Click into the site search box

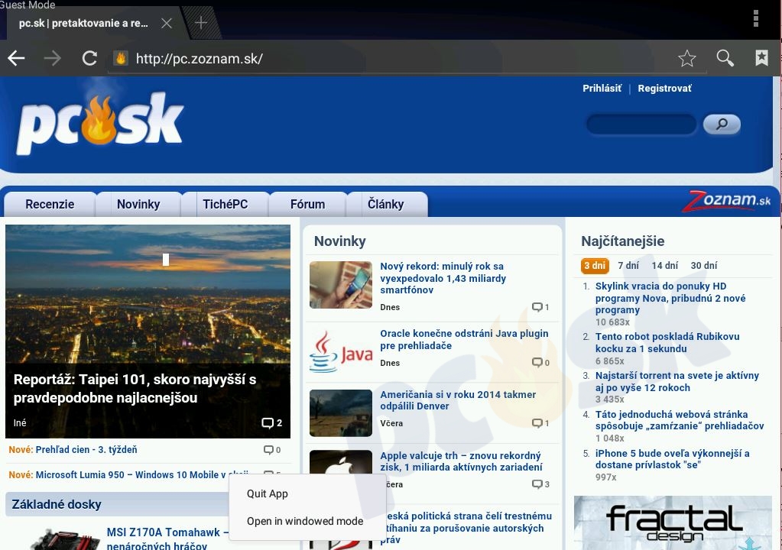(x=641, y=124)
